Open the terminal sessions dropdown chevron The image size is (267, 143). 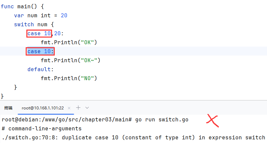tap(87, 108)
